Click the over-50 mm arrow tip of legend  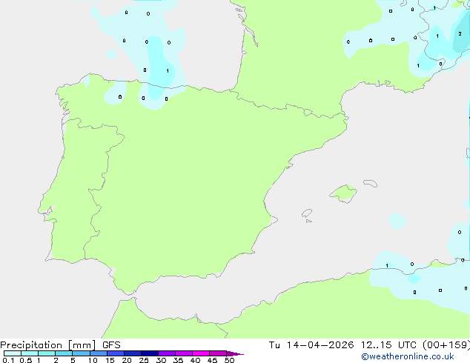click(x=235, y=353)
